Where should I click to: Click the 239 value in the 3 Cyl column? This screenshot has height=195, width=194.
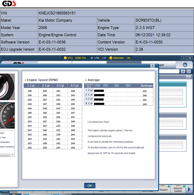click(x=58, y=135)
